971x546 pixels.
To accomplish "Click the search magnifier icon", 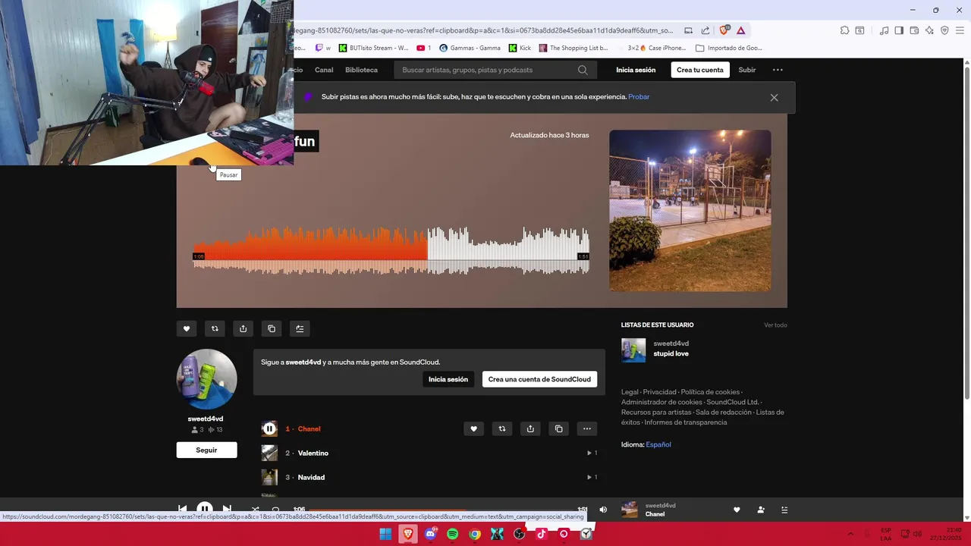I will (583, 70).
